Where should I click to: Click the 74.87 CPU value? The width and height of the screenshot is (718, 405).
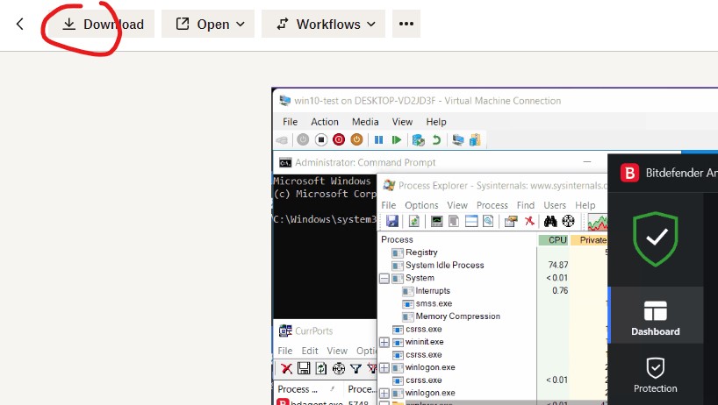(557, 265)
